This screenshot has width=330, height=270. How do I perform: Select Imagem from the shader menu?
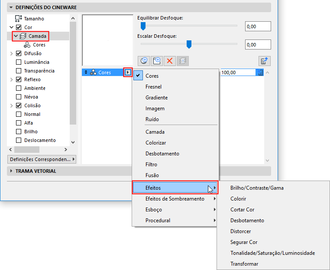click(x=175, y=109)
